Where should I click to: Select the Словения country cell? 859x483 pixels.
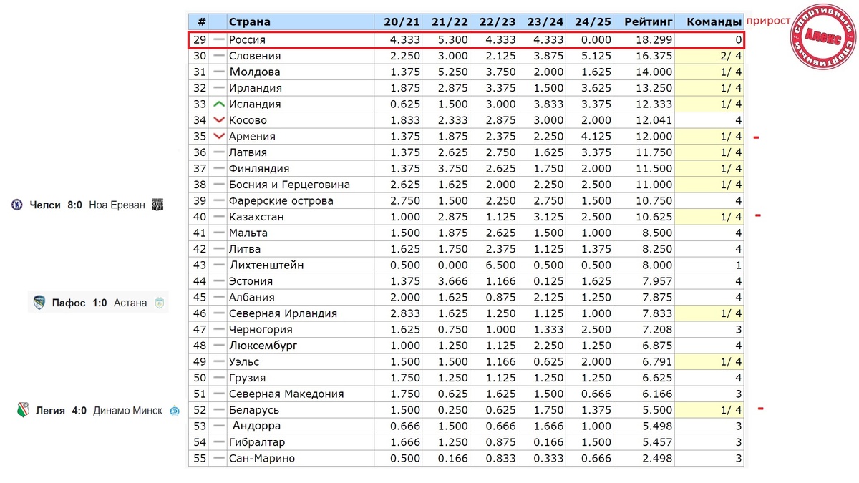click(301, 56)
